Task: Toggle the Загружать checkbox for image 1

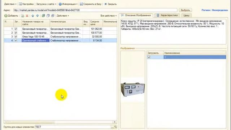Action: click(x=149, y=57)
